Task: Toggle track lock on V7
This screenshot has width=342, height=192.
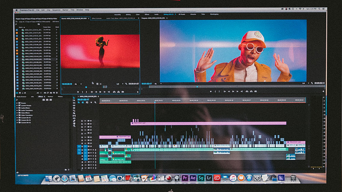Action: pos(82,127)
